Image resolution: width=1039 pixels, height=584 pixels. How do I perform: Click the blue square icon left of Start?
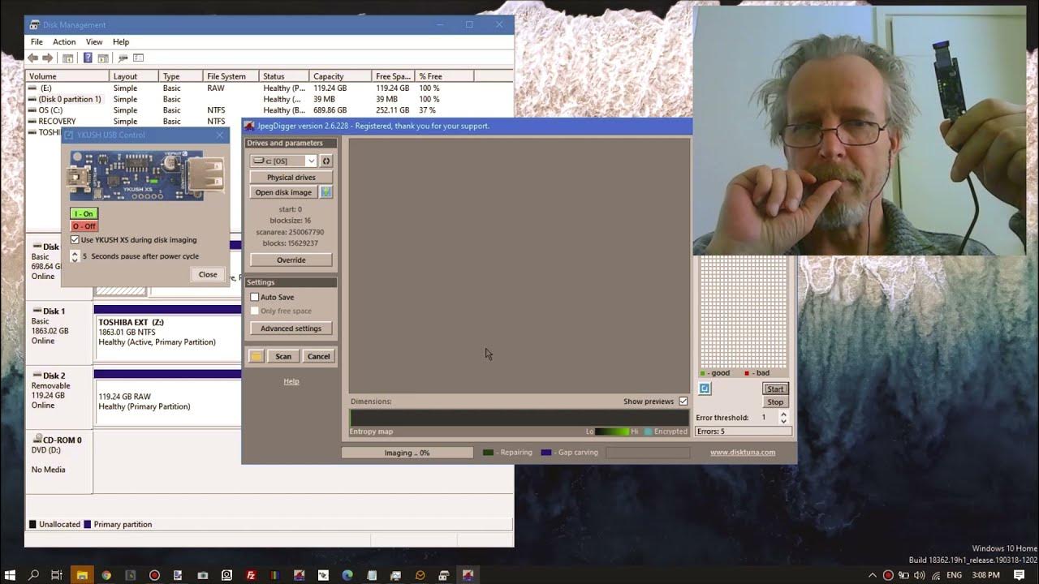[705, 389]
